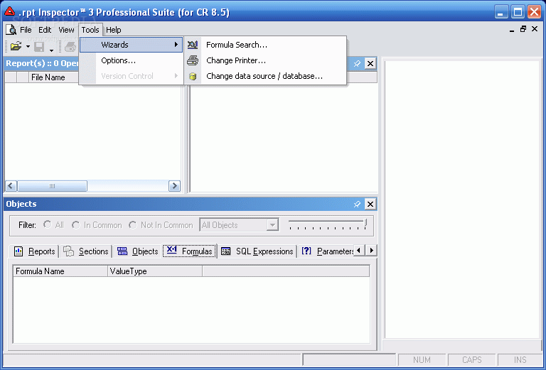Switch to the SQL Expressions tab
546x370 pixels.
click(257, 251)
